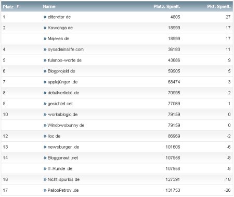Screen dimensions: 234x197
Task: Click the arrow icon before detailverliebt .de
Action: (45, 93)
